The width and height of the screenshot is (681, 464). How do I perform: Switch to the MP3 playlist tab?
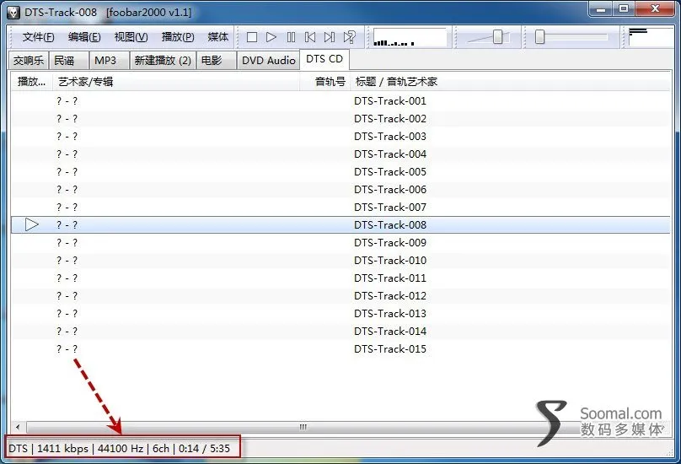109,61
